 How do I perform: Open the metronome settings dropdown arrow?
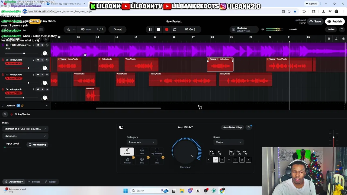tap(74, 29)
